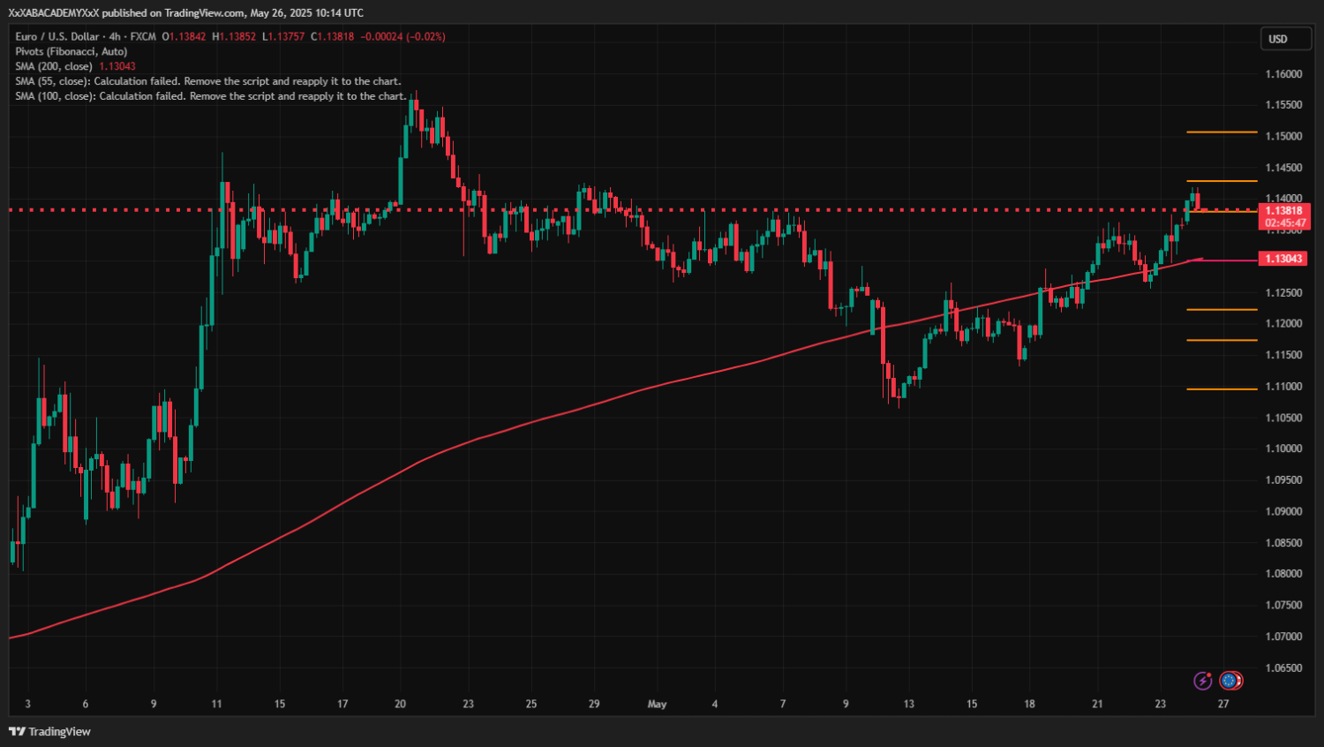1324x747 pixels.
Task: Select the Pivots (Fibonacci, Auto) indicator label
Action: click(71, 51)
